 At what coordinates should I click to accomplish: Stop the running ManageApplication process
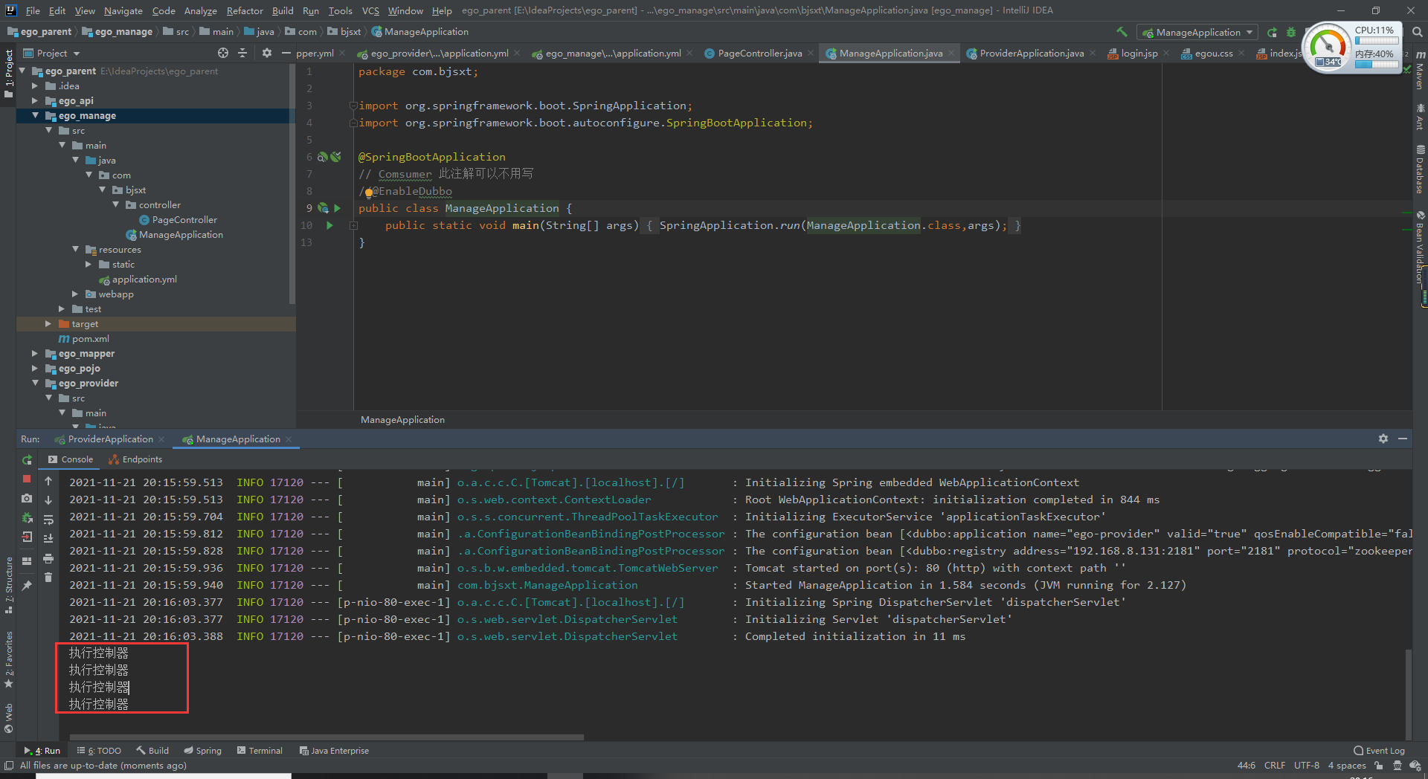27,479
